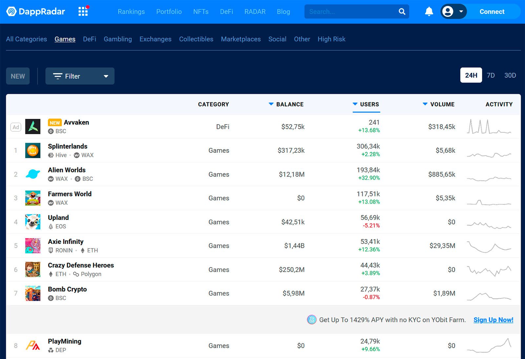
Task: Click the Avvaken app icon
Action: click(x=33, y=127)
